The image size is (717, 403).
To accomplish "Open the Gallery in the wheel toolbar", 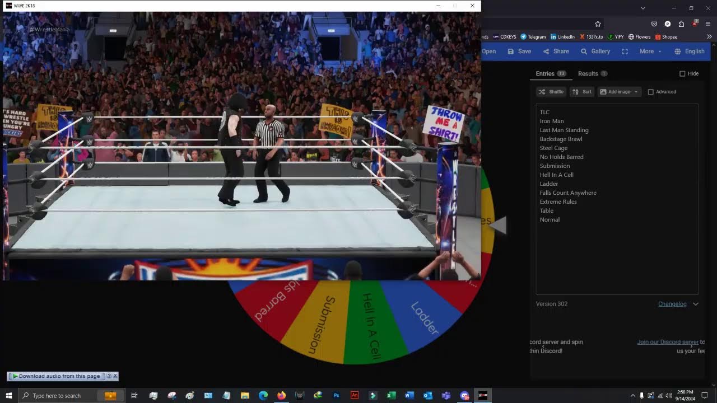I will 595,51.
